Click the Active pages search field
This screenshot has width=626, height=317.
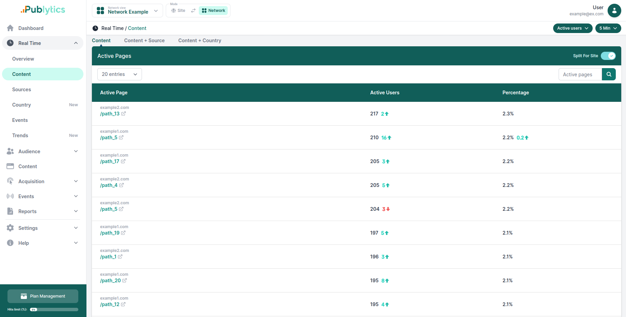[x=580, y=74]
